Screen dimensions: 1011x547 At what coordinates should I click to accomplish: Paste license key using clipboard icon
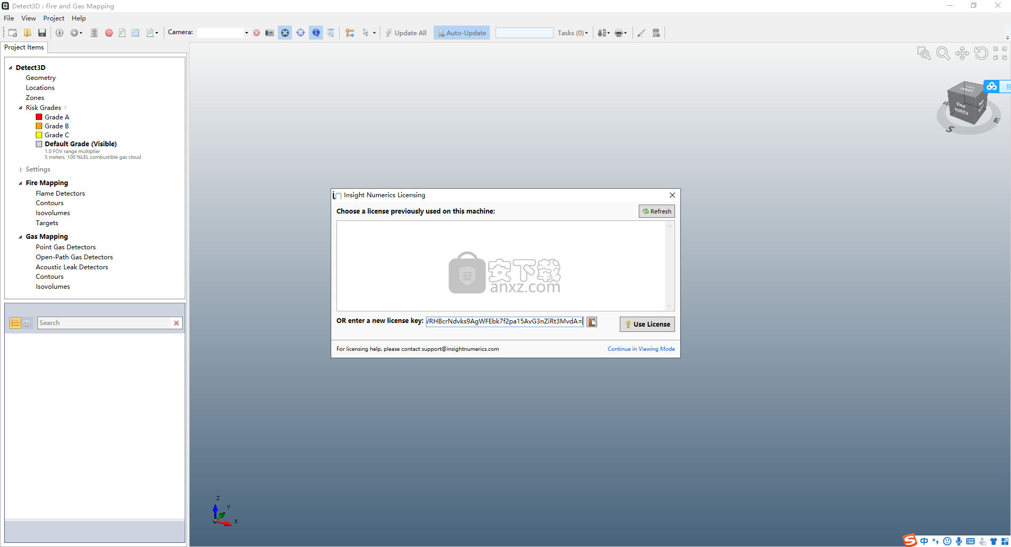[x=592, y=322]
